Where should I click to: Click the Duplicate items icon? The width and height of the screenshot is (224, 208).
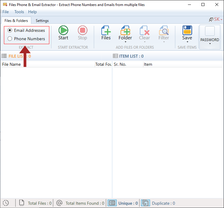(146, 203)
